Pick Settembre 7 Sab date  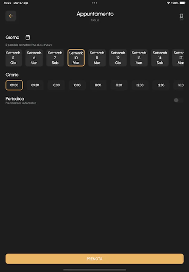point(55,58)
